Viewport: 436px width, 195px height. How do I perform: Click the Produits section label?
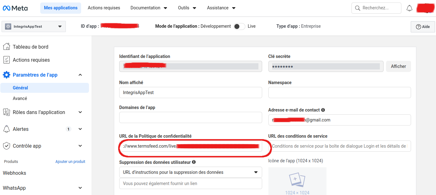coord(11,162)
